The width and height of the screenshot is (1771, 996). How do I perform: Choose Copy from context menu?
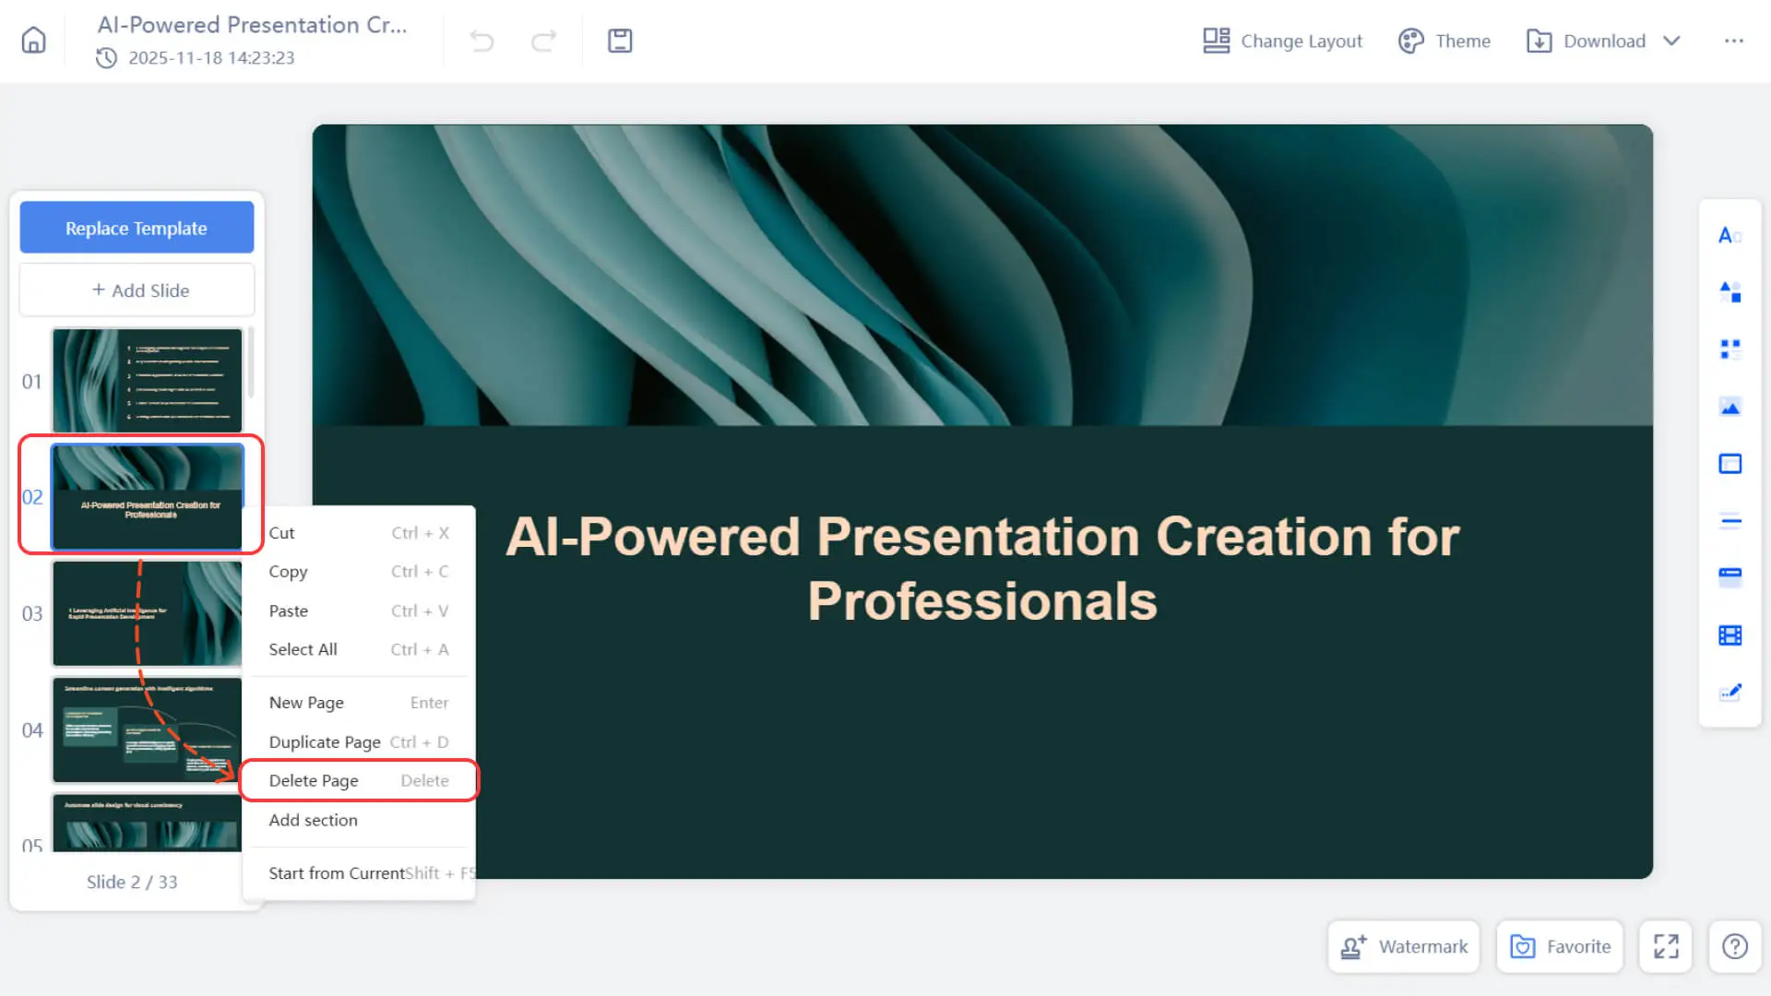359,572
